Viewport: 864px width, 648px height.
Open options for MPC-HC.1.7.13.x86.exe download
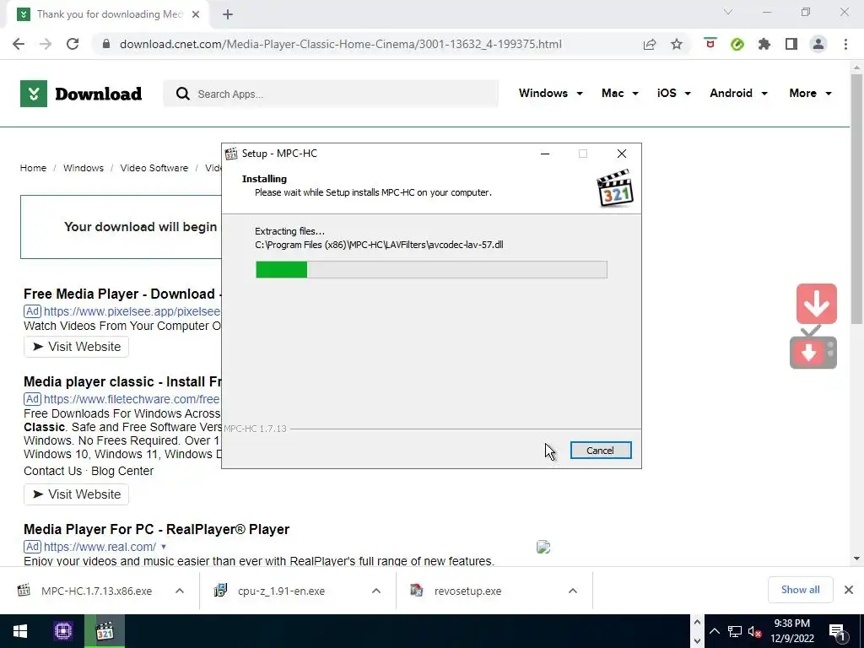tap(180, 591)
